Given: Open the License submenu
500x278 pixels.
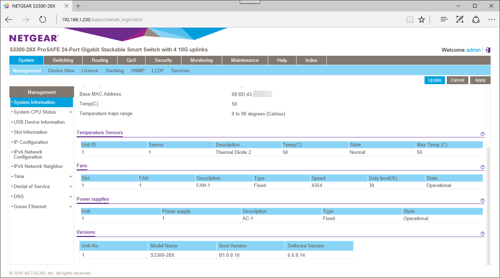Looking at the screenshot, I should [x=90, y=71].
